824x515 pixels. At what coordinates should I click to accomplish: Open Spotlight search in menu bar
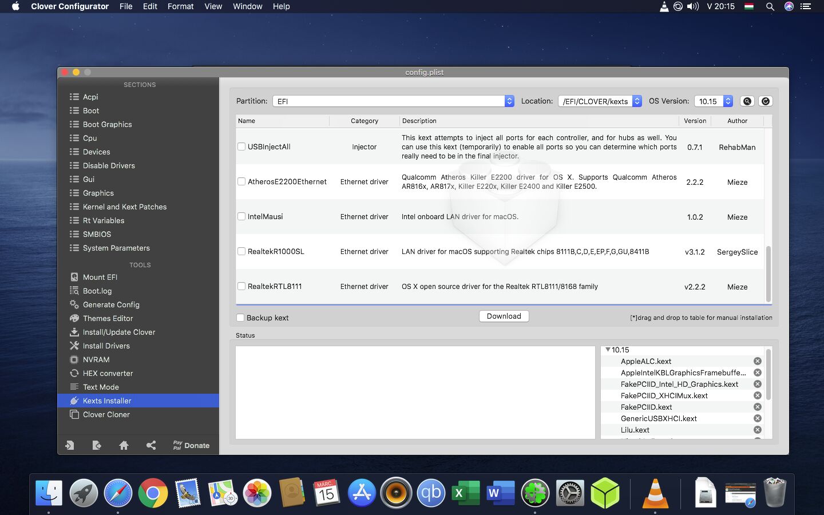coord(770,6)
